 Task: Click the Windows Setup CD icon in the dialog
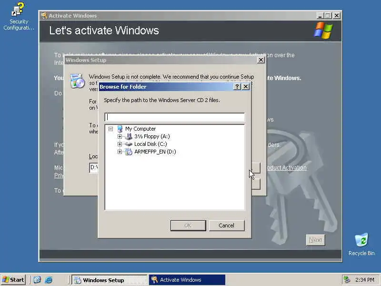coord(77,81)
